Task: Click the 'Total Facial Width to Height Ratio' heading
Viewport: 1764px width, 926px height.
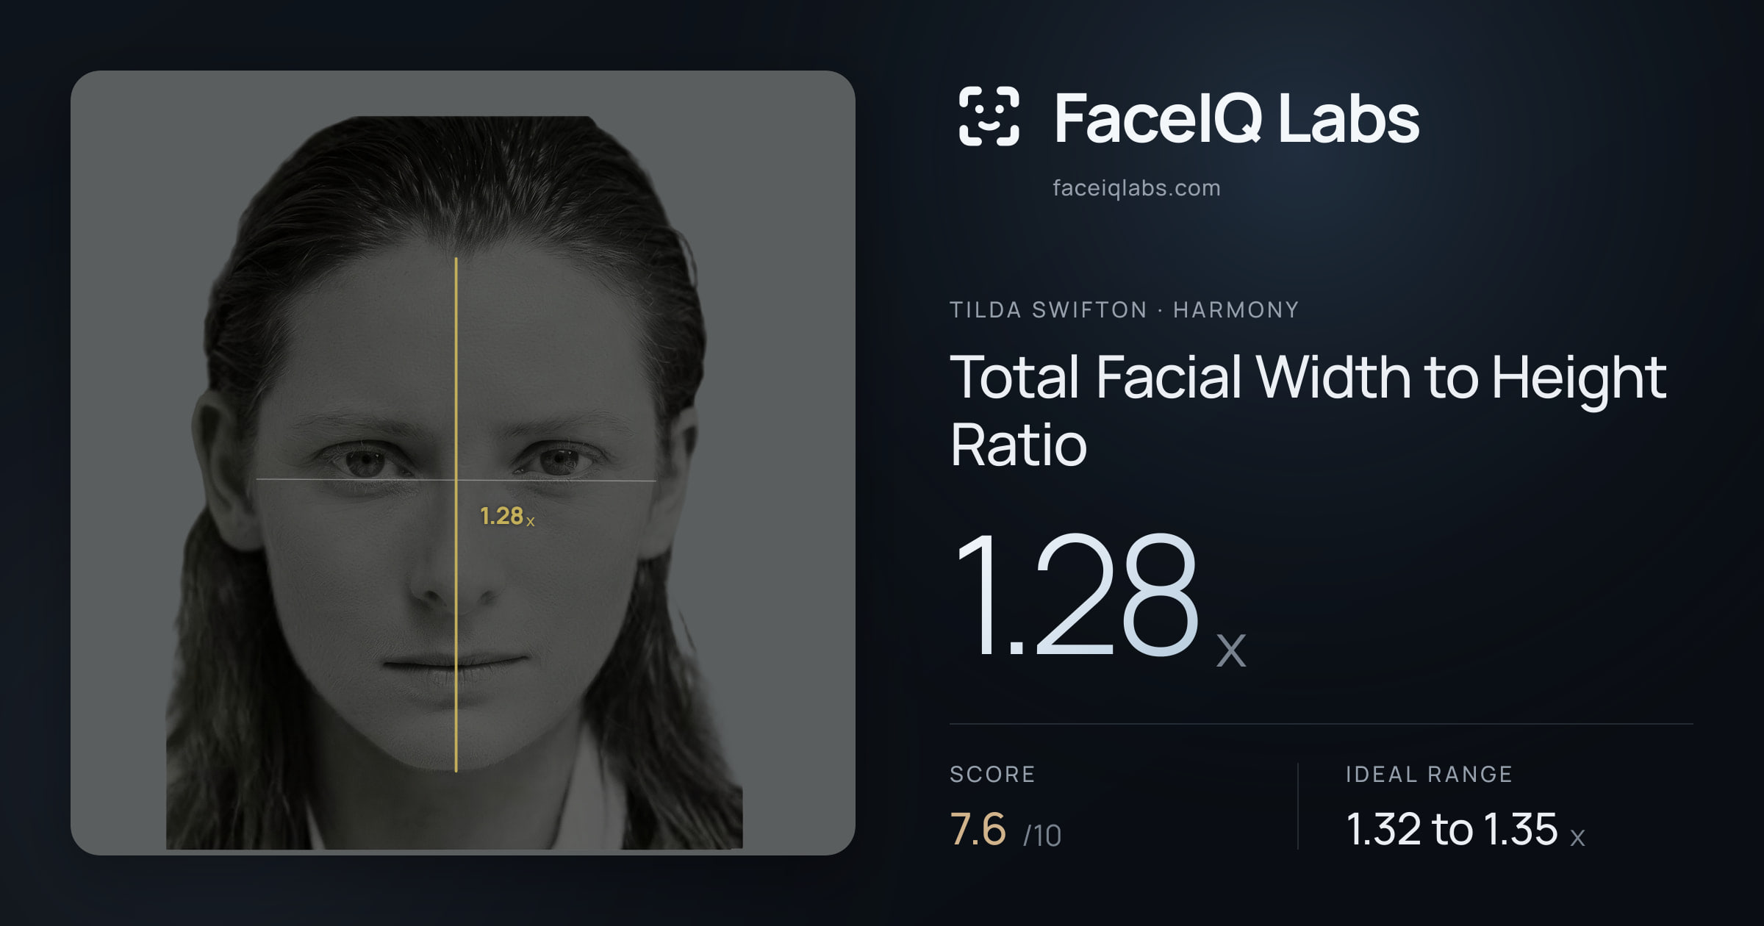Action: 1308,410
